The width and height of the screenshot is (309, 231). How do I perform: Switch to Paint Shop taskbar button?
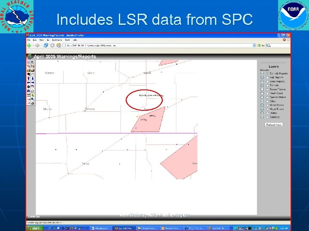click(x=218, y=228)
